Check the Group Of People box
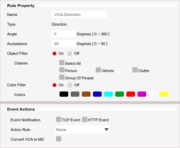Image resolution: width=180 pixels, height=148 pixels. coord(62,77)
